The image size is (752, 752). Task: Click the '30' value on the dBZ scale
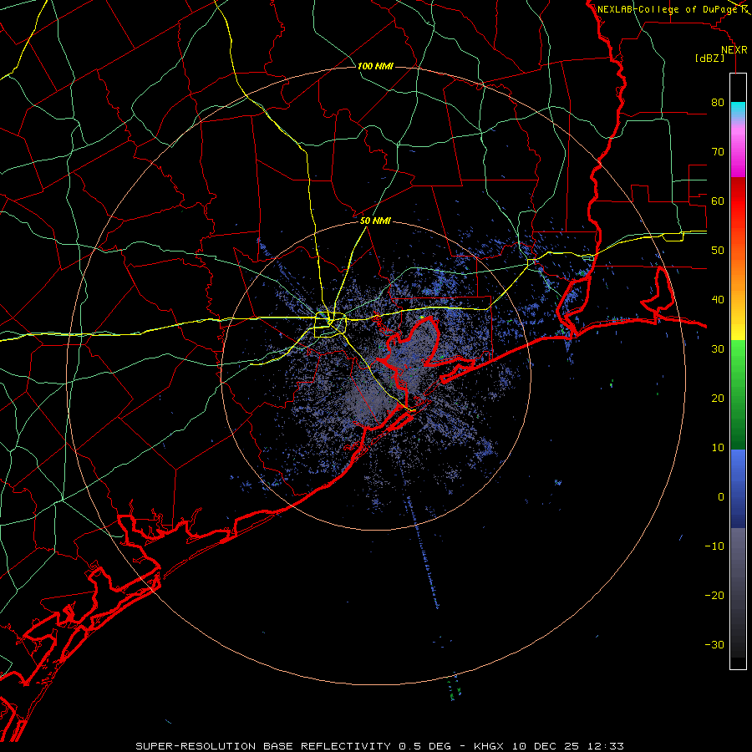tap(718, 348)
